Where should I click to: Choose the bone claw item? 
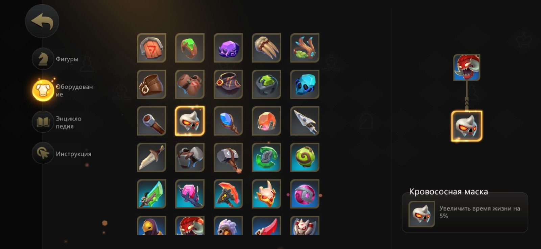(266, 48)
